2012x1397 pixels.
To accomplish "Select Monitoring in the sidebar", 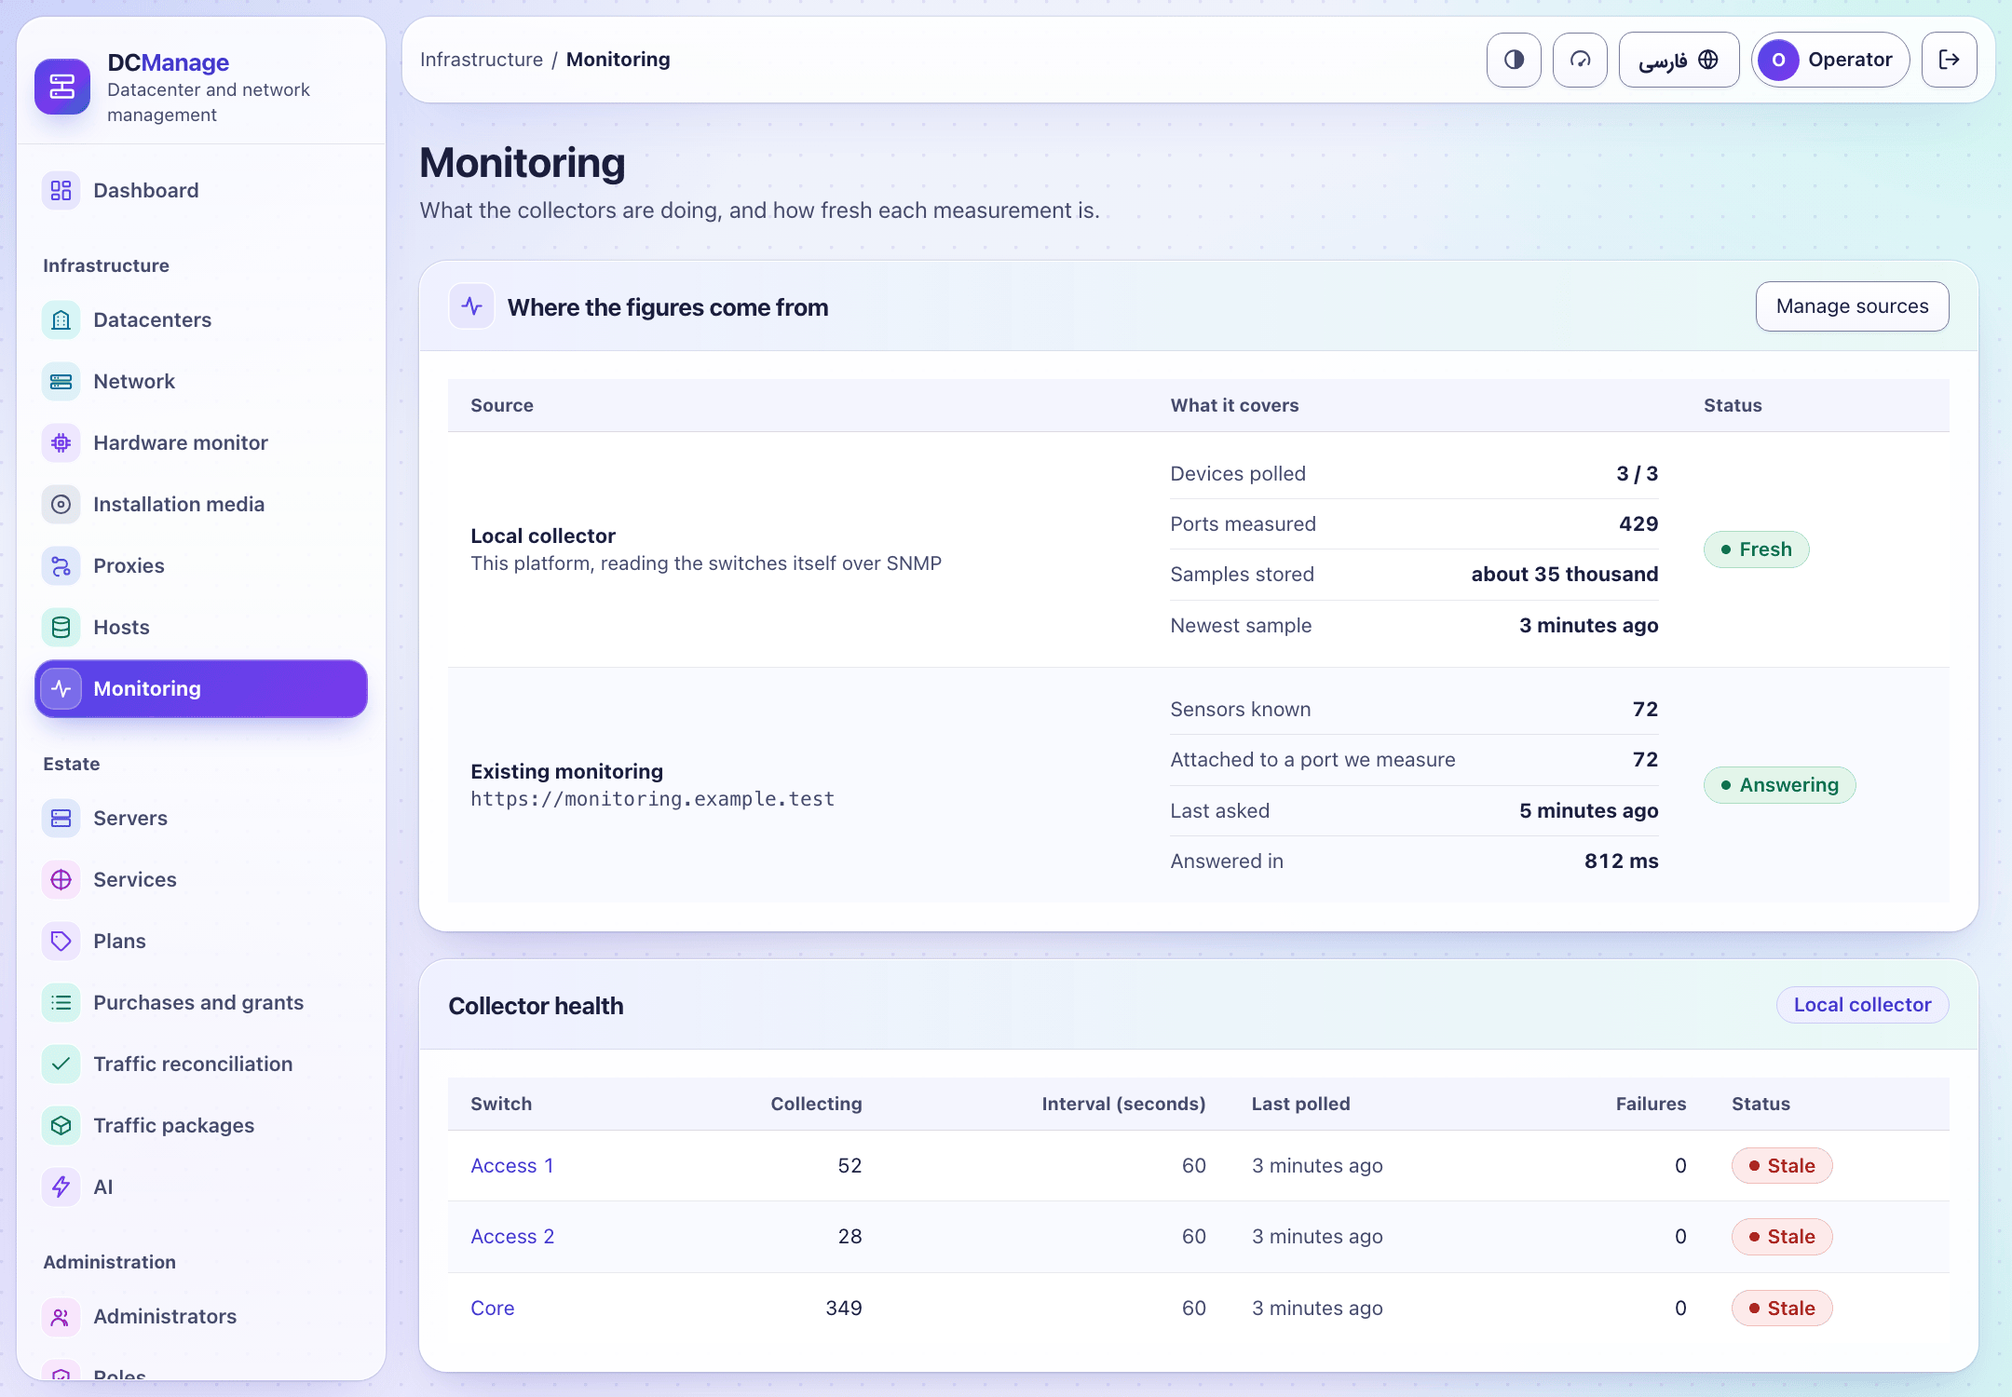I will [x=201, y=689].
